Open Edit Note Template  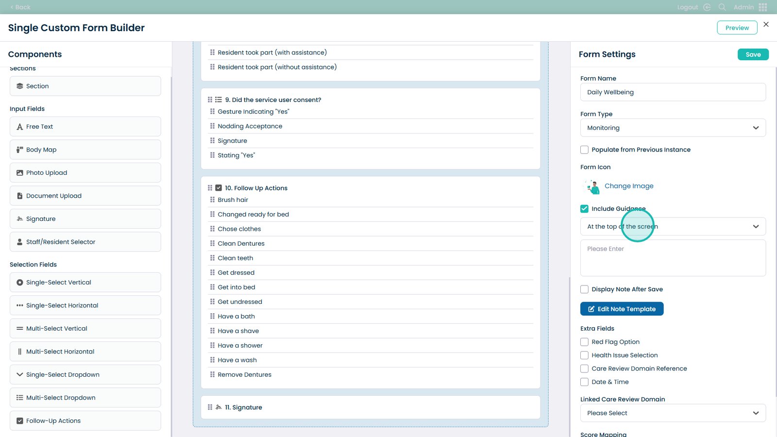622,309
